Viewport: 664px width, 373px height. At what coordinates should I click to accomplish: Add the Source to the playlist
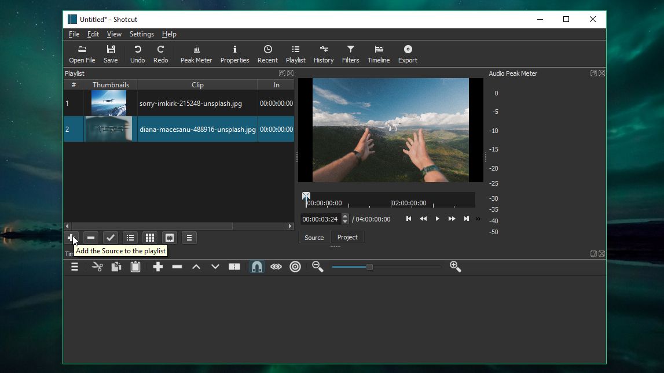pyautogui.click(x=71, y=238)
